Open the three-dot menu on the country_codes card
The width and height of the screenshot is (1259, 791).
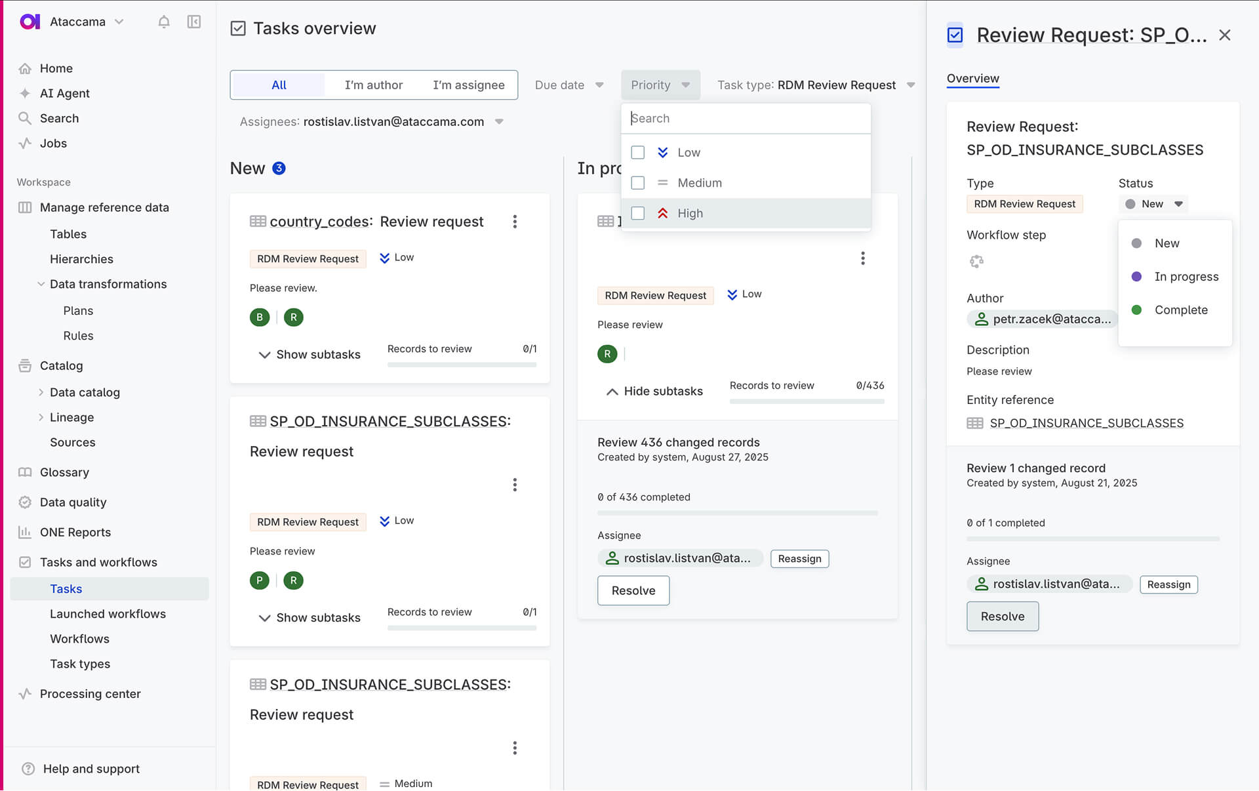515,222
